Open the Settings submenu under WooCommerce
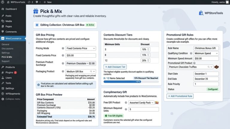Screen dimensions: 230x129 tap(6, 53)
